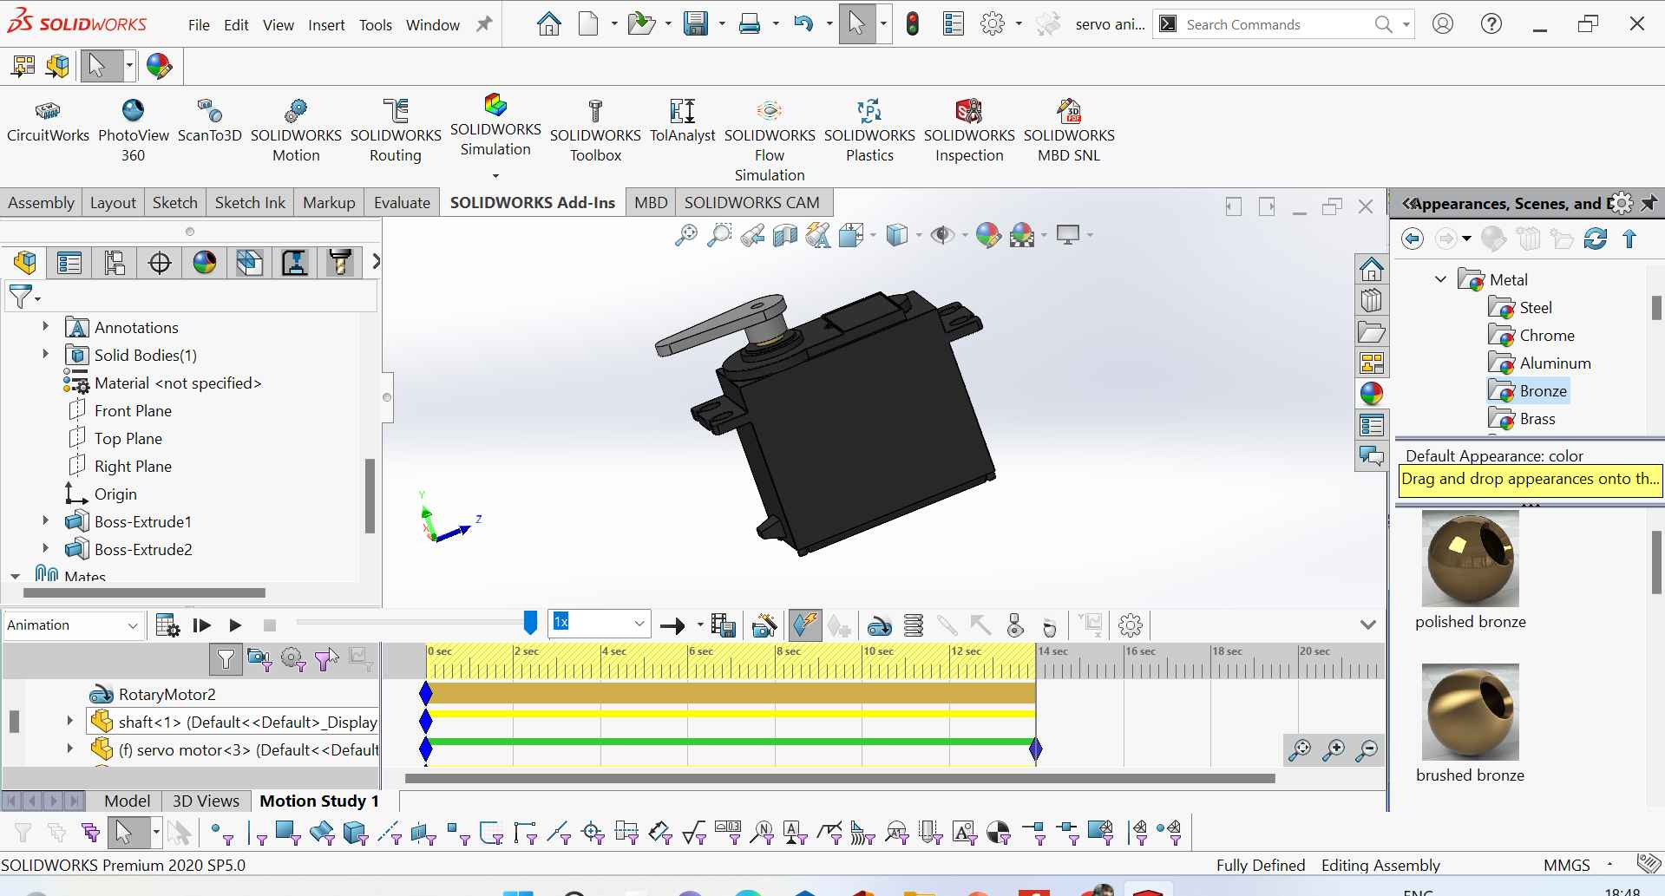Open the Tools menu
Image resolution: width=1665 pixels, height=896 pixels.
coord(376,25)
